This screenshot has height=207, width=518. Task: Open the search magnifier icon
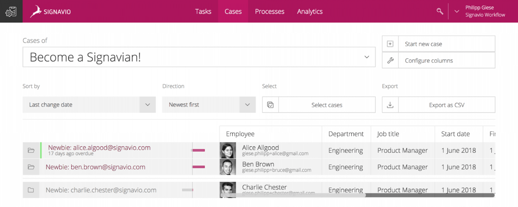[440, 11]
